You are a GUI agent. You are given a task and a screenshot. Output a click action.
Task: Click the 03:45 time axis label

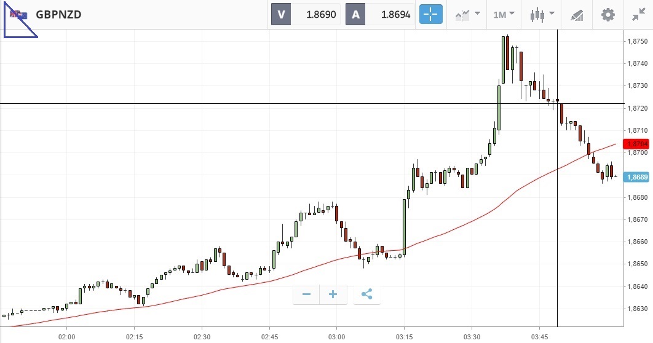(x=539, y=337)
